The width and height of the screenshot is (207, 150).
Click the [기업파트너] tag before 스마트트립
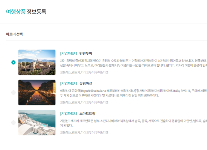[69, 113]
